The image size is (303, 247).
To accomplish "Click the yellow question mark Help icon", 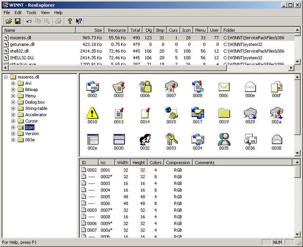I will [x=70, y=21].
